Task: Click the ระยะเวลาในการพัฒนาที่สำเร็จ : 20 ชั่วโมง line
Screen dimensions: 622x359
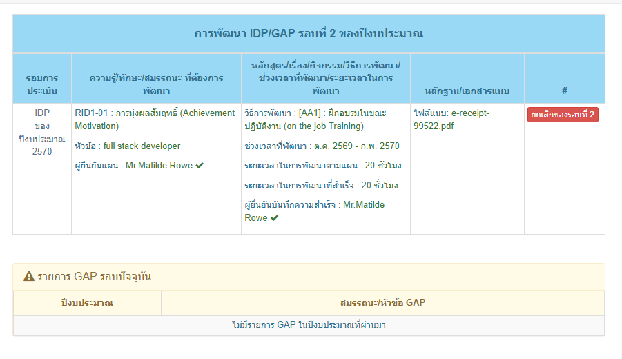Action: coord(321,185)
